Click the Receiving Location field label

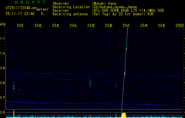71,7
